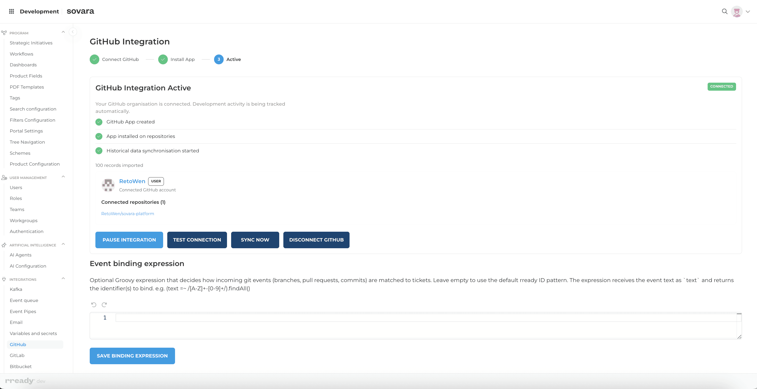Go to Schemes
The height and width of the screenshot is (389, 757).
(20, 153)
